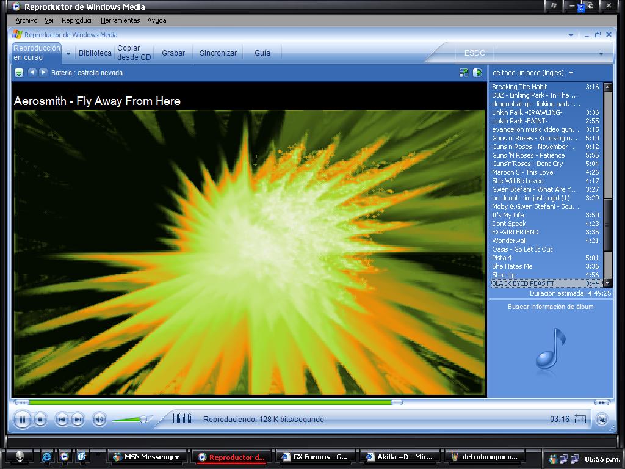Viewport: 625px width, 469px height.
Task: Switch to the Biblioteca tab
Action: pos(95,53)
